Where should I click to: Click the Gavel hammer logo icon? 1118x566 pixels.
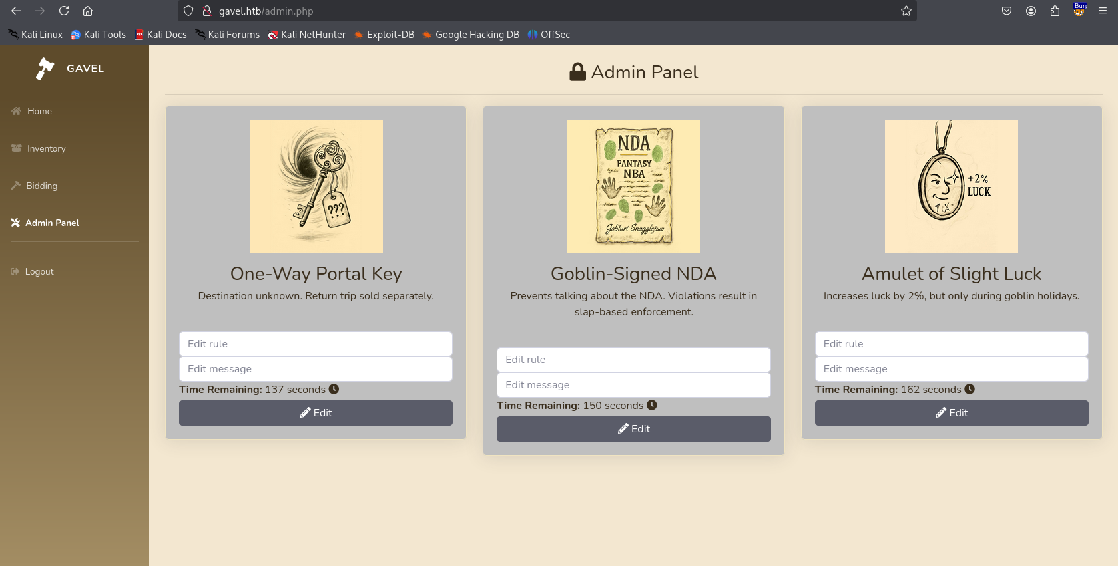(x=45, y=69)
